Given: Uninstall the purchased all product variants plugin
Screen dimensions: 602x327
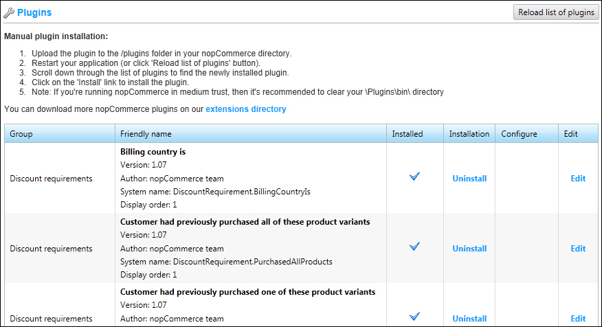Looking at the screenshot, I should click(x=469, y=249).
